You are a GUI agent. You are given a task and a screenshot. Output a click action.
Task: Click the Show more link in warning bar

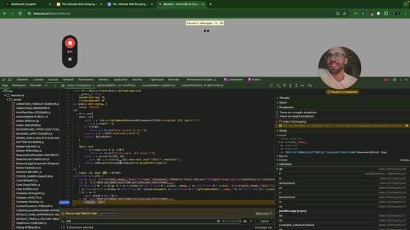[x=262, y=213]
